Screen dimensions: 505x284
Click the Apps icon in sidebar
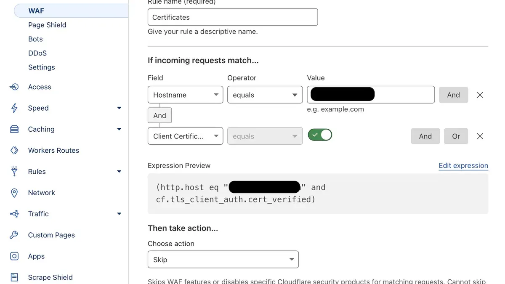point(14,256)
